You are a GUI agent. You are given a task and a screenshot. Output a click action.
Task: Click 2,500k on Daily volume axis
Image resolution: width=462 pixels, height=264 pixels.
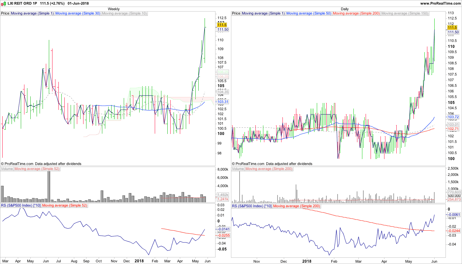pos(452,168)
